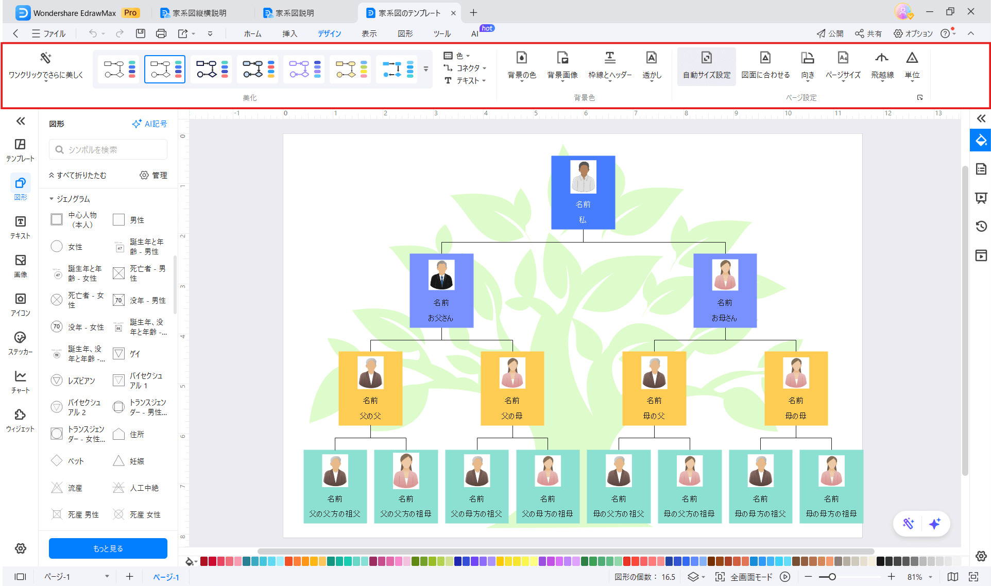Open the Insert (挿入) ribbon tab

pyautogui.click(x=289, y=33)
